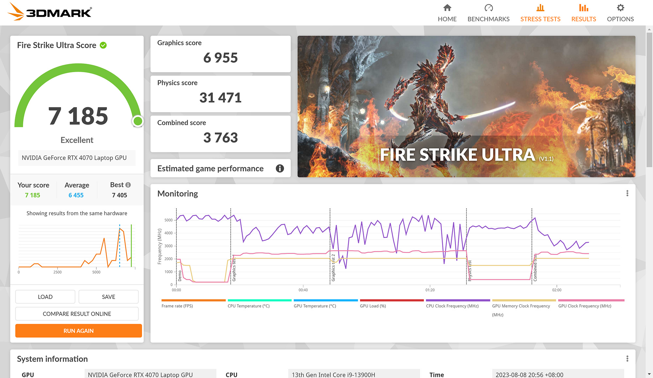Toggle the GPU Clock Frequency legend swatch
The image size is (653, 378).
(591, 300)
